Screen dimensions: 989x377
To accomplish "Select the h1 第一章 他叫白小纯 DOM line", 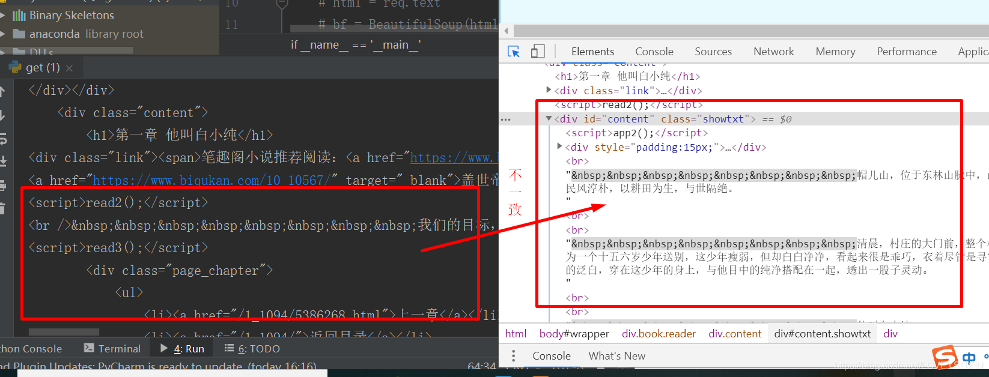I will [x=627, y=76].
